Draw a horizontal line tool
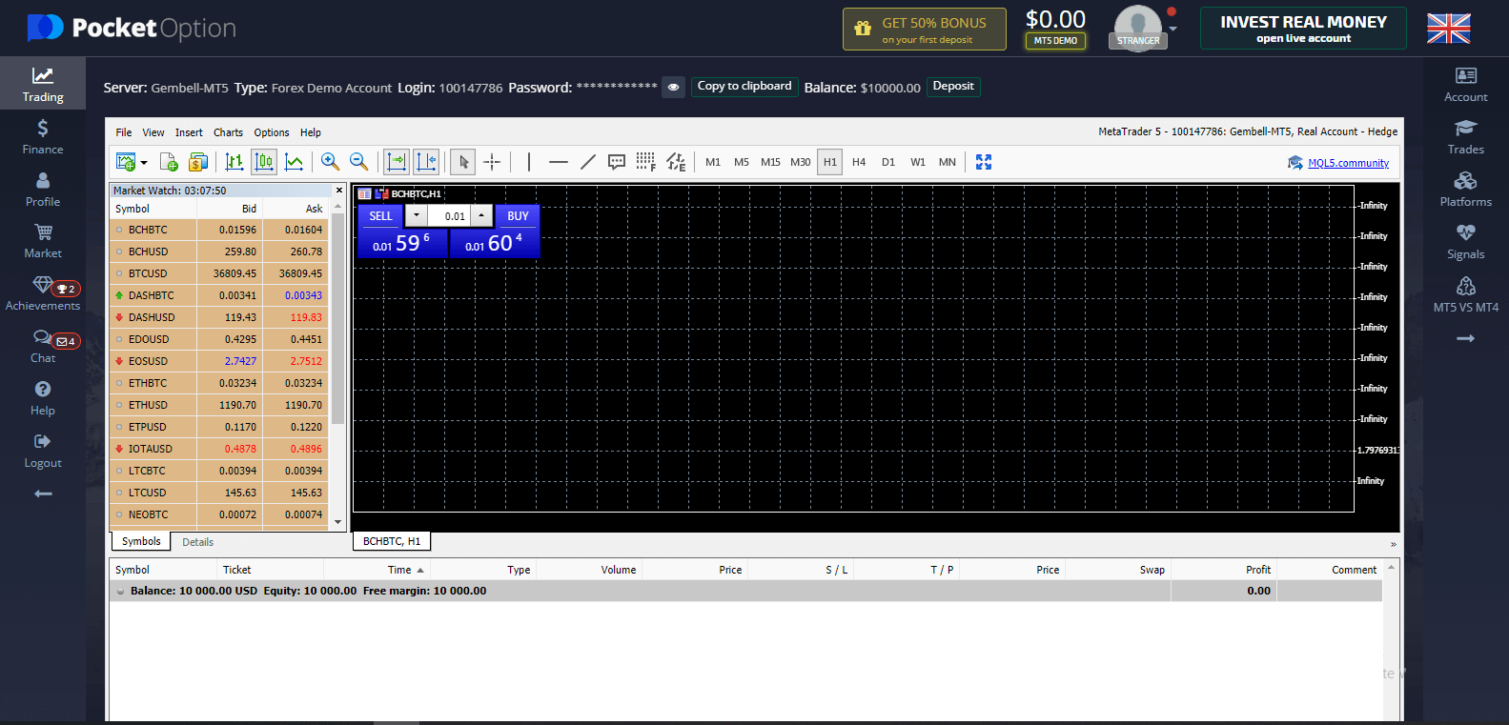 pyautogui.click(x=559, y=162)
